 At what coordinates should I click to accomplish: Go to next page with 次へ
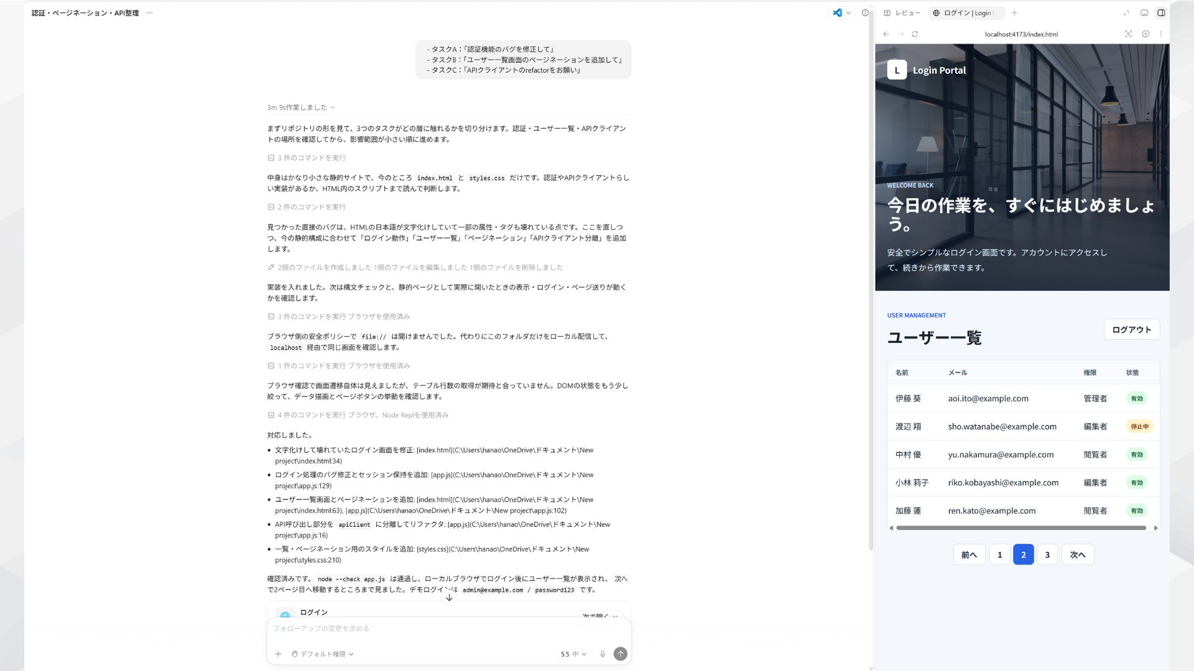(1078, 555)
